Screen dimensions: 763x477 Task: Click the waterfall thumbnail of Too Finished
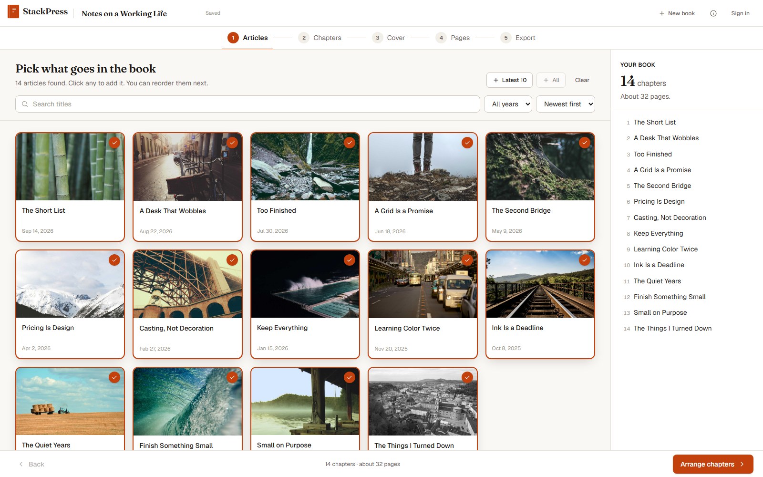(305, 167)
